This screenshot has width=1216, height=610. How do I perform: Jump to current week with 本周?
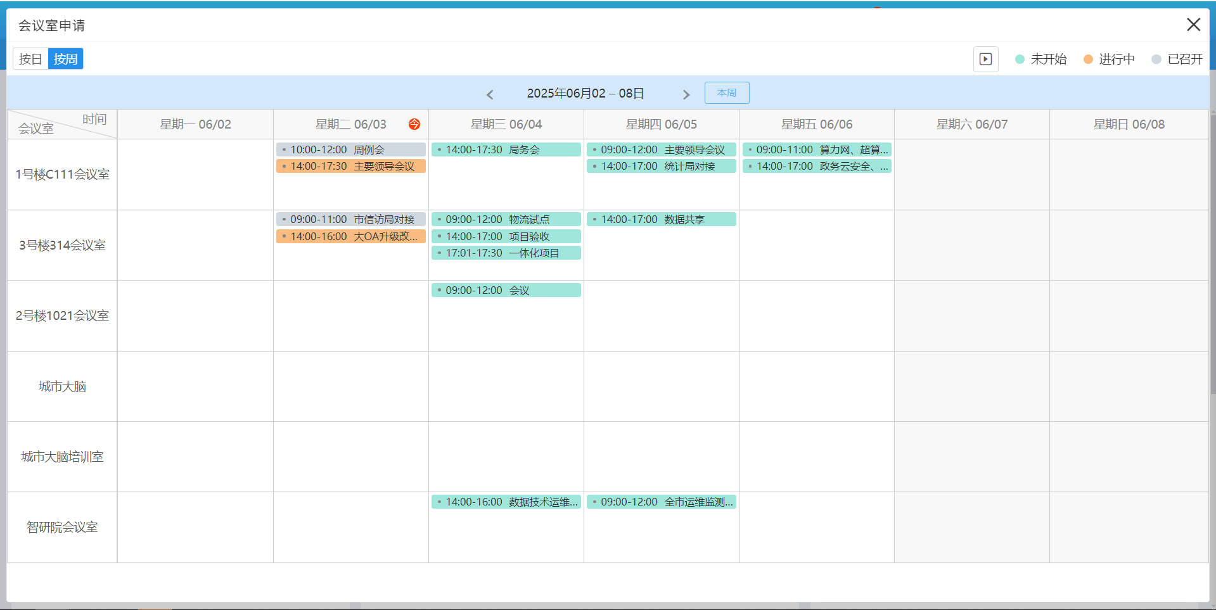[x=726, y=92]
